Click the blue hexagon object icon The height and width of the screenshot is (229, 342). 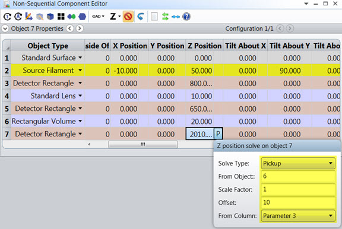[x=82, y=17]
